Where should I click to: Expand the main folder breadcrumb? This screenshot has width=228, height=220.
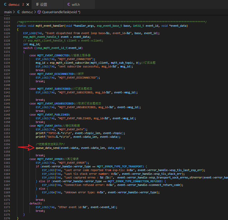tap(8, 12)
